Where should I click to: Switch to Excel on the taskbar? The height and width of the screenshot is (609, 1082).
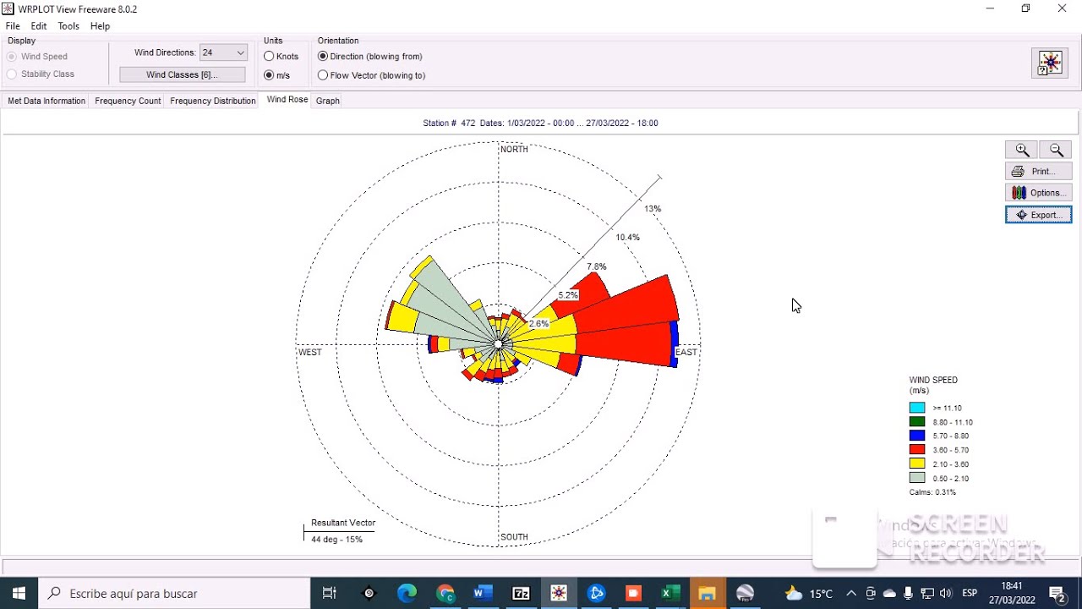click(x=670, y=593)
